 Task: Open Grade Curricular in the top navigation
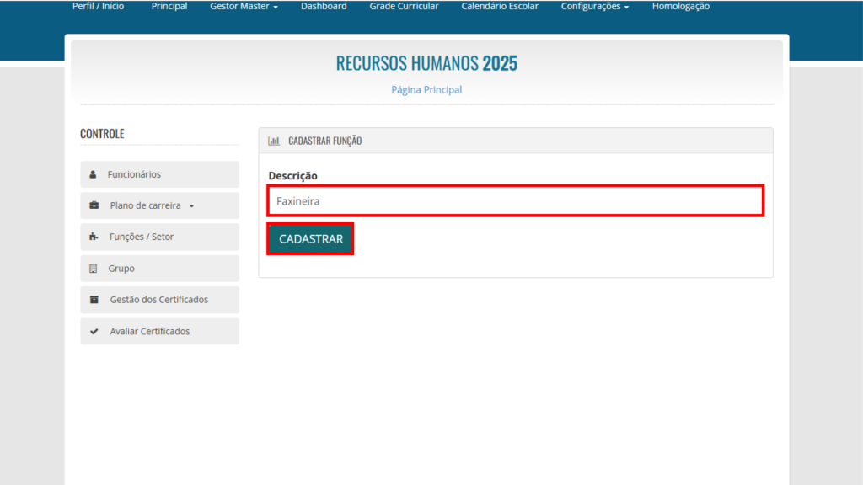tap(404, 6)
